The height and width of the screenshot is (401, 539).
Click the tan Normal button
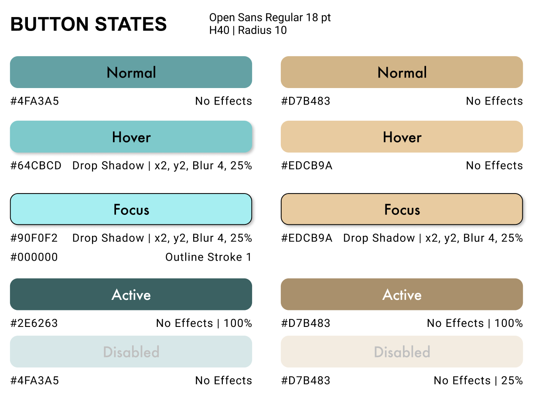(402, 72)
